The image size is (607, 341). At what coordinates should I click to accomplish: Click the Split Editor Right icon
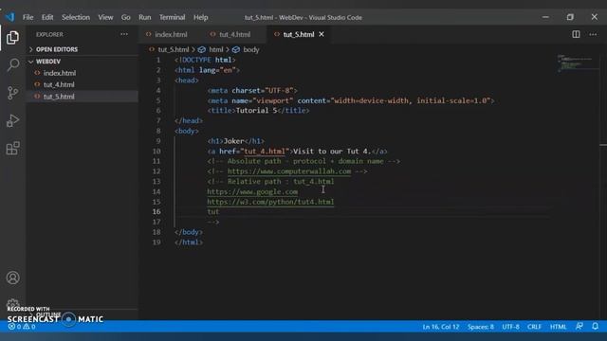(x=576, y=34)
